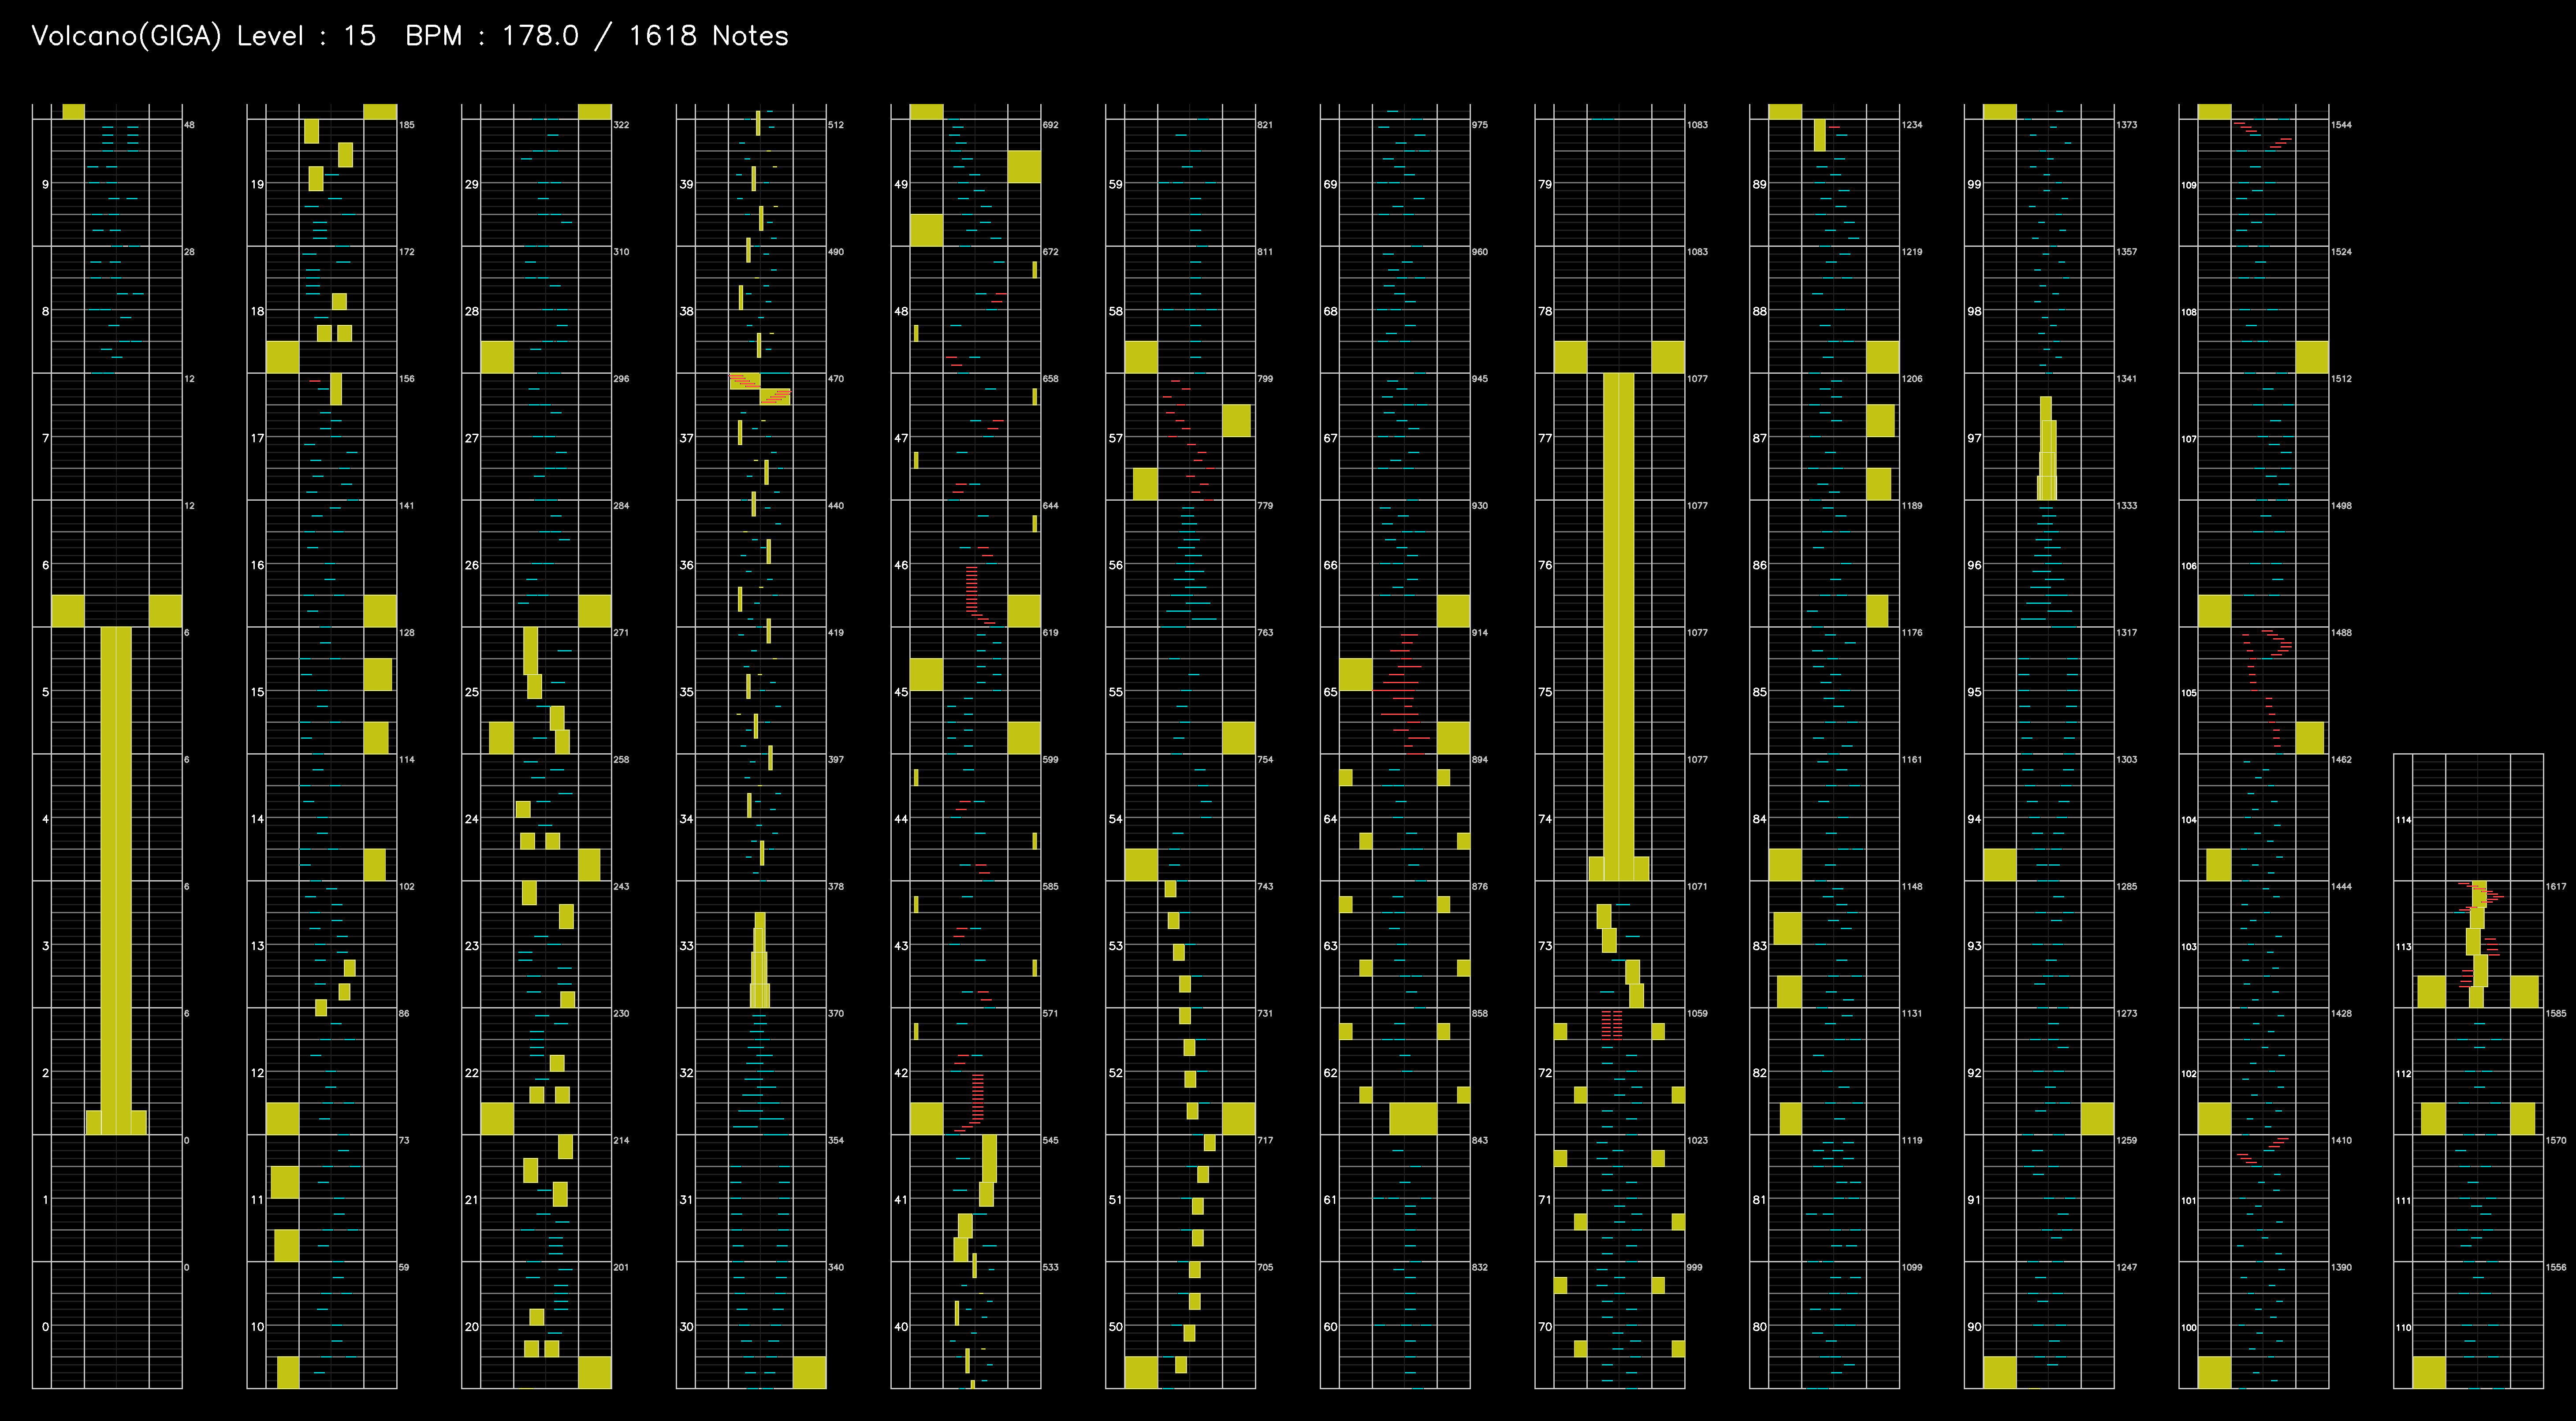Image resolution: width=2576 pixels, height=1421 pixels.
Task: Click the note count label "1206"
Action: click(x=1912, y=379)
